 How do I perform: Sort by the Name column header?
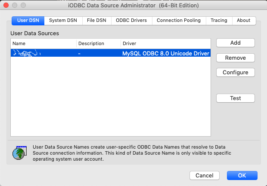tap(43, 43)
